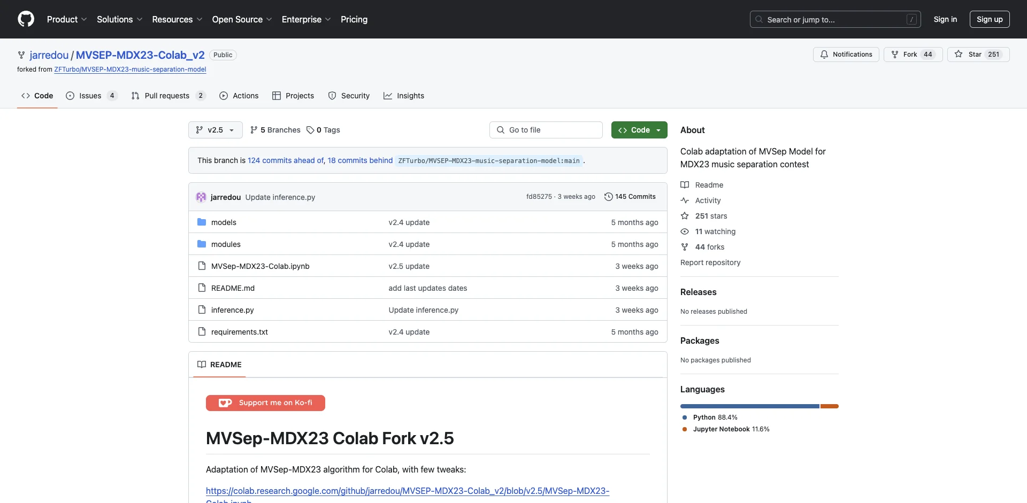
Task: Open ZFTurbo forked-from repository link
Action: [x=130, y=69]
